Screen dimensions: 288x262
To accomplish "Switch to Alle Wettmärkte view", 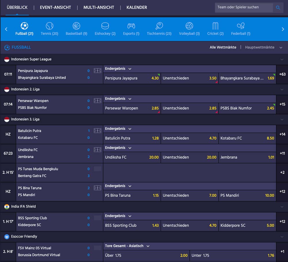I will pos(223,47).
